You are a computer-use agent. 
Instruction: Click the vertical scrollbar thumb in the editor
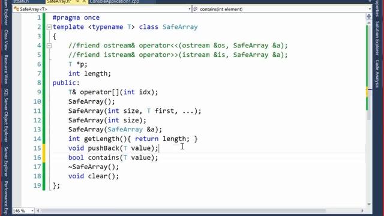369,72
